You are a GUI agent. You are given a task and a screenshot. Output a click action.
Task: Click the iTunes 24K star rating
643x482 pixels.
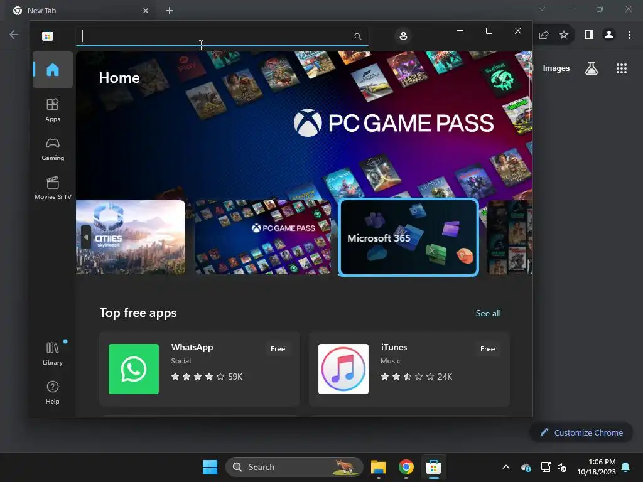(x=416, y=377)
